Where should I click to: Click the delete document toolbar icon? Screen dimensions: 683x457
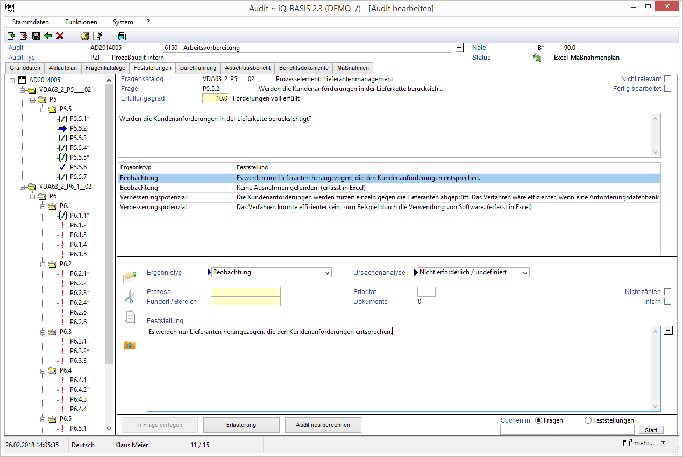click(x=23, y=36)
